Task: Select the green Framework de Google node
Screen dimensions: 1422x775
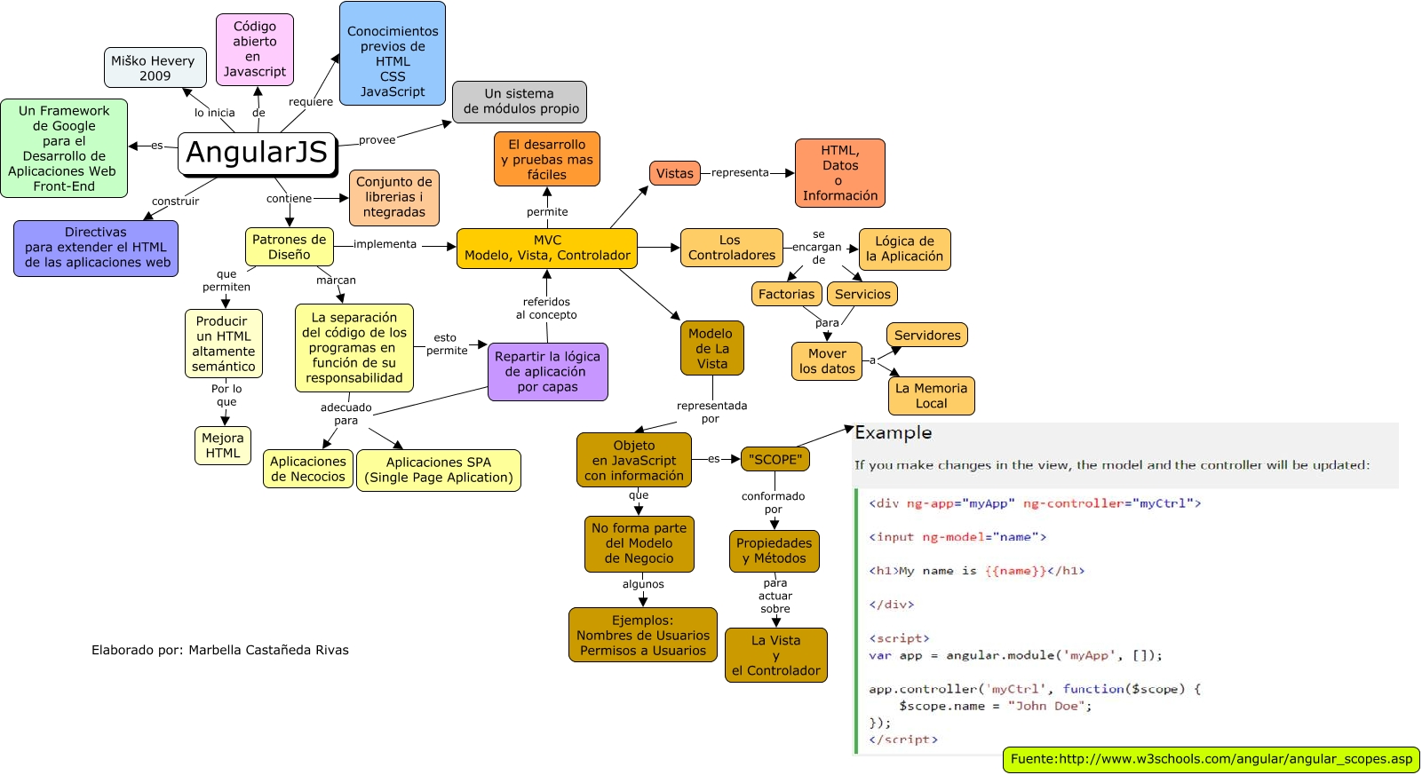Action: 64,148
